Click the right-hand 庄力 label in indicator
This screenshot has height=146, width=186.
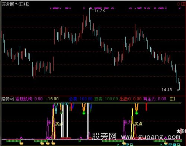(x=127, y=123)
